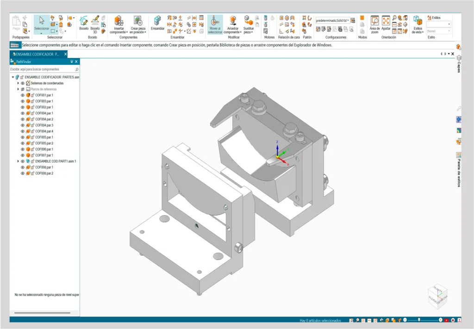Open the Capas side panel tab
The image size is (474, 329).
(x=459, y=62)
